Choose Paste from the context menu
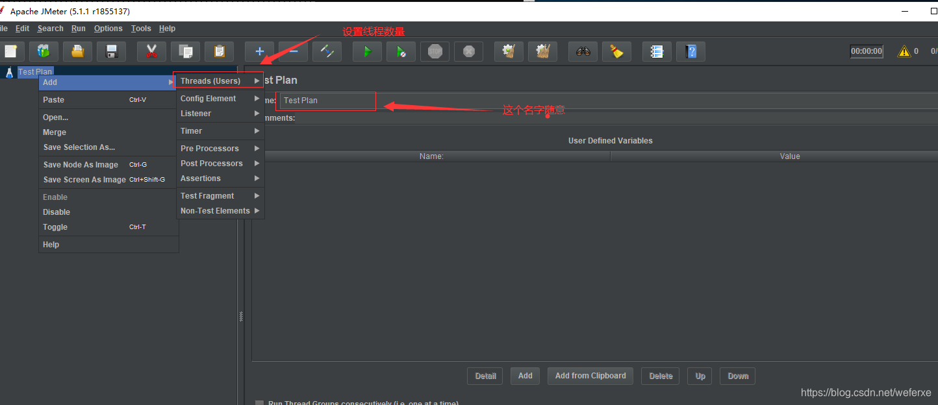Viewport: 938px width, 405px height. 108,100
